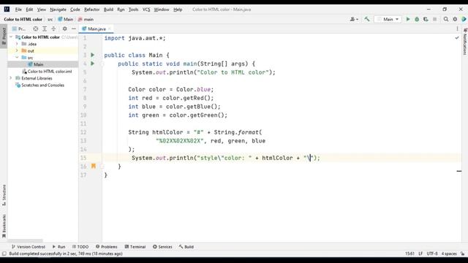Open the Help menu
The width and height of the screenshot is (468, 263).
click(x=178, y=9)
